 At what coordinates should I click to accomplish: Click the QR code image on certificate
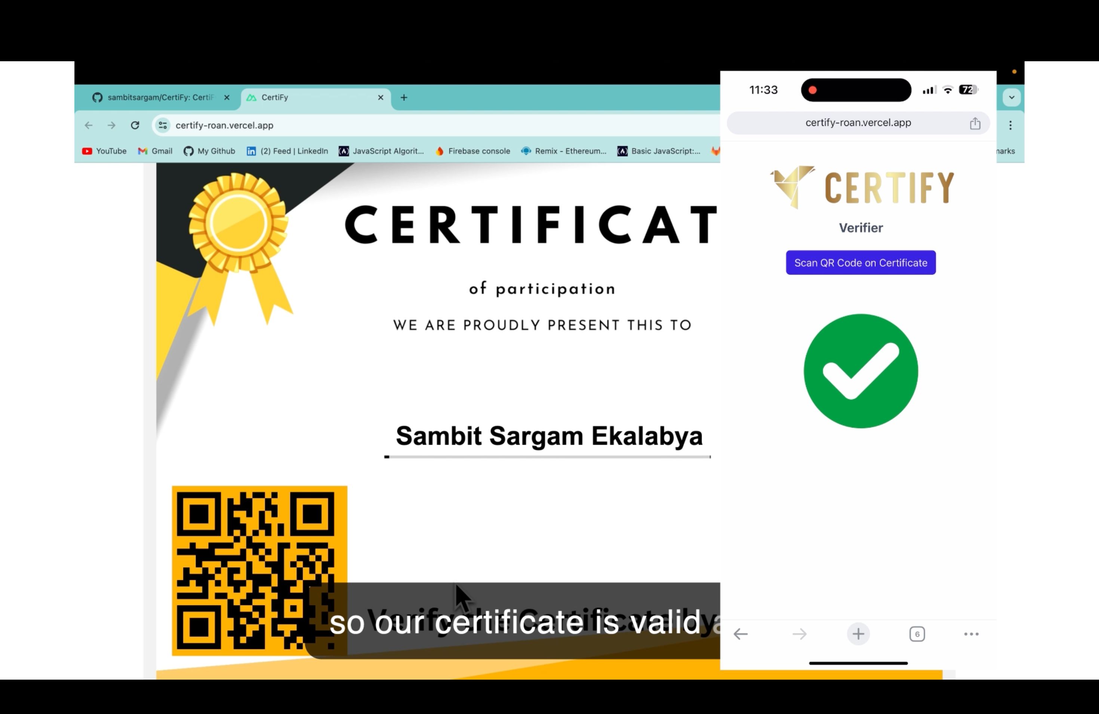[259, 570]
